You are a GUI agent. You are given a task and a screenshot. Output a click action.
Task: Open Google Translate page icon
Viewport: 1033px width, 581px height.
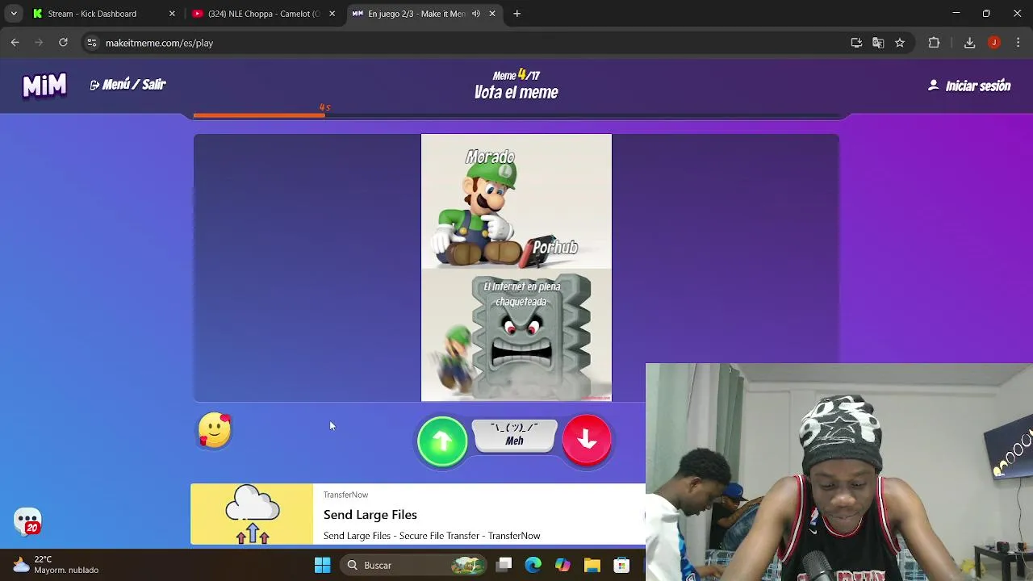[x=878, y=43]
